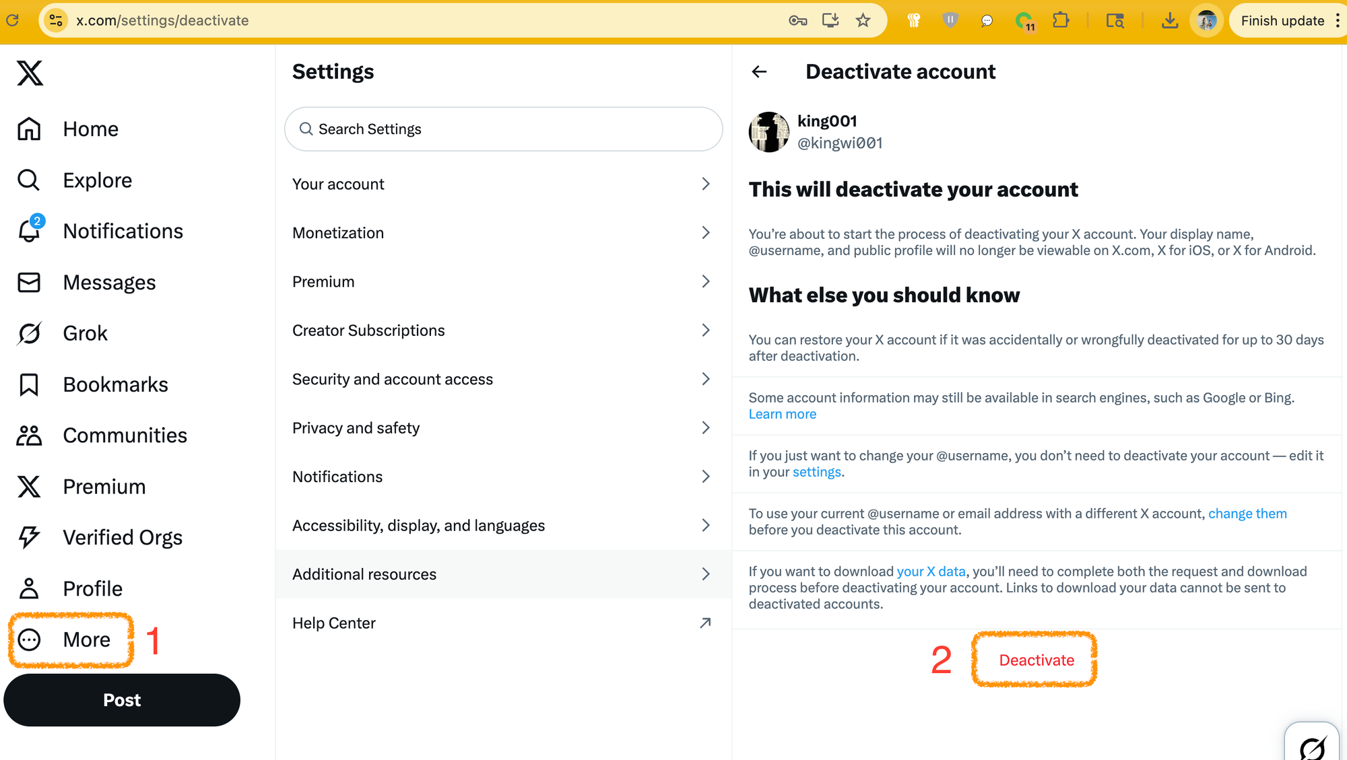Open Verified Orgs lightning icon
This screenshot has width=1347, height=760.
click(x=29, y=537)
